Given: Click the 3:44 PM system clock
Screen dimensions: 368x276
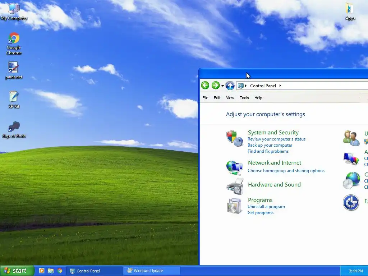Looking at the screenshot, I should pos(355,271).
